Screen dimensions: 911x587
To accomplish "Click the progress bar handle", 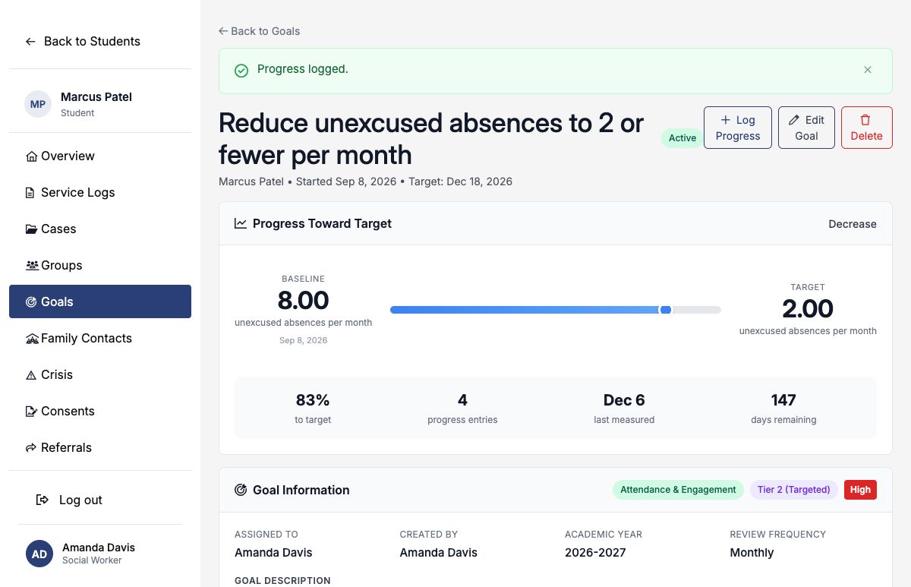I will pyautogui.click(x=666, y=310).
